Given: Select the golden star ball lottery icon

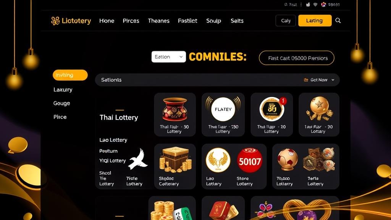Looking at the screenshot, I should [320, 109].
